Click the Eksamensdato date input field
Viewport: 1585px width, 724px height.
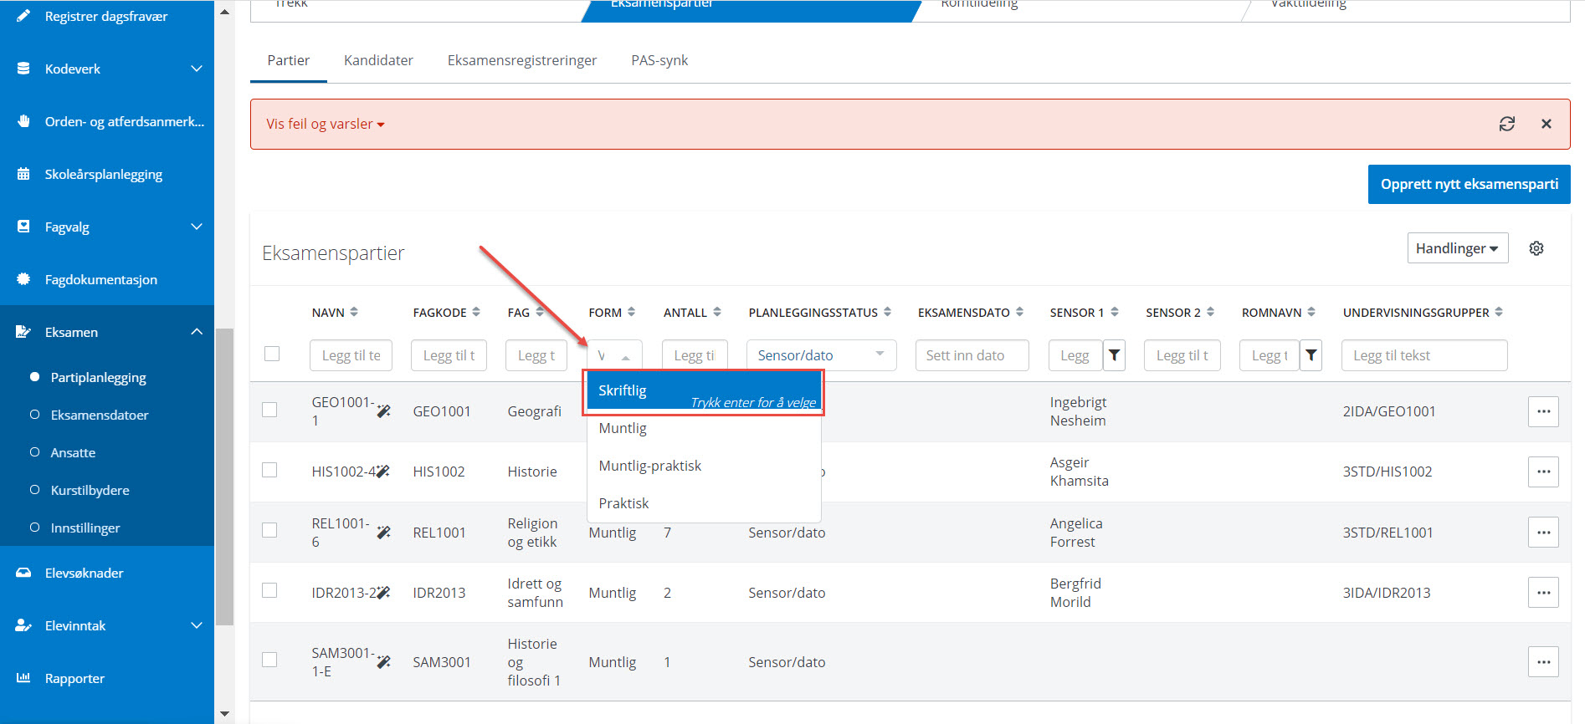(x=972, y=355)
